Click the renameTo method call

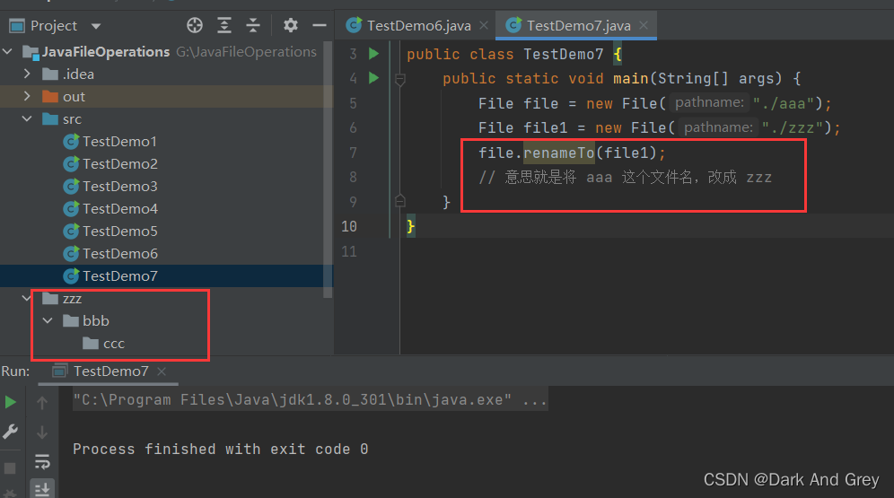pyautogui.click(x=558, y=153)
